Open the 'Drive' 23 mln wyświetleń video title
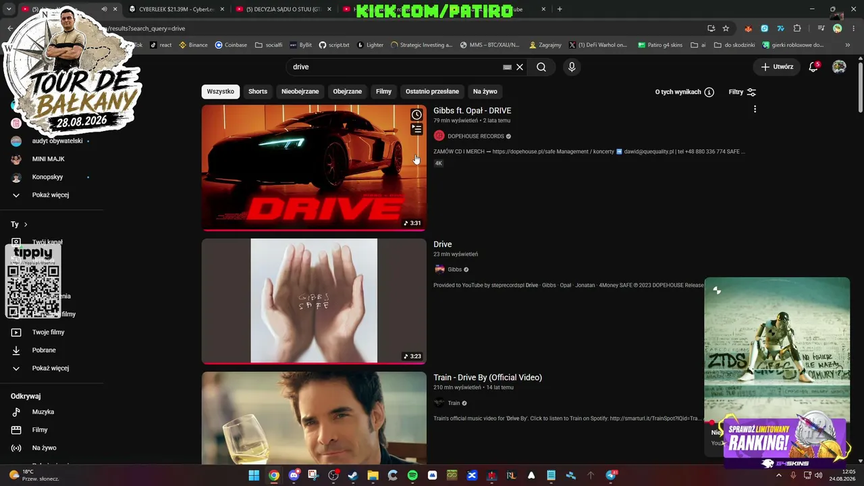This screenshot has width=864, height=486. [x=443, y=244]
